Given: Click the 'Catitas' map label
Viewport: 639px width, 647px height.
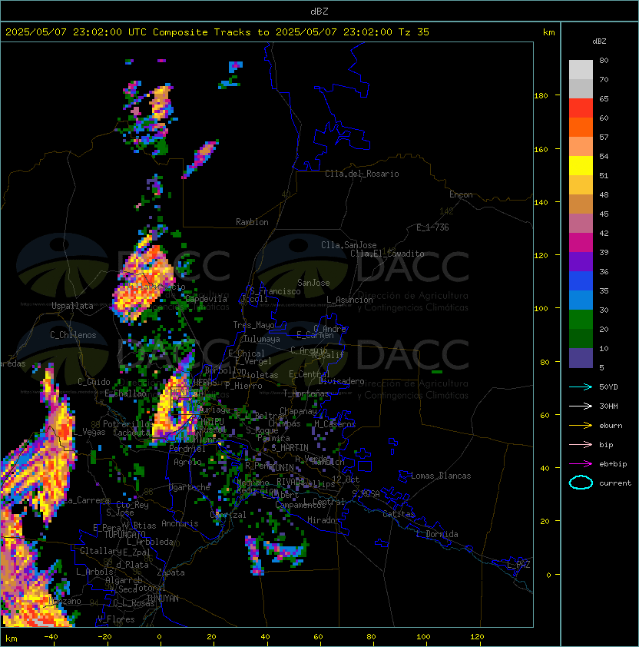Looking at the screenshot, I should 399,514.
